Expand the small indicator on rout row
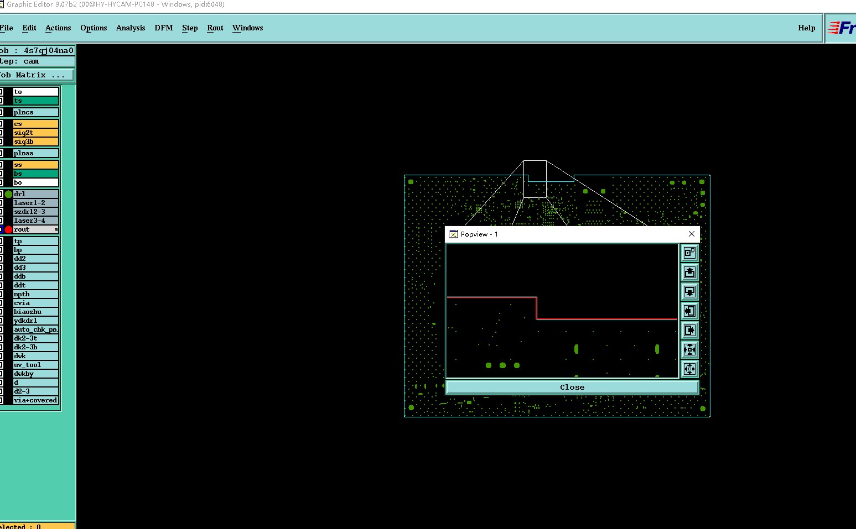The image size is (856, 529). click(56, 229)
